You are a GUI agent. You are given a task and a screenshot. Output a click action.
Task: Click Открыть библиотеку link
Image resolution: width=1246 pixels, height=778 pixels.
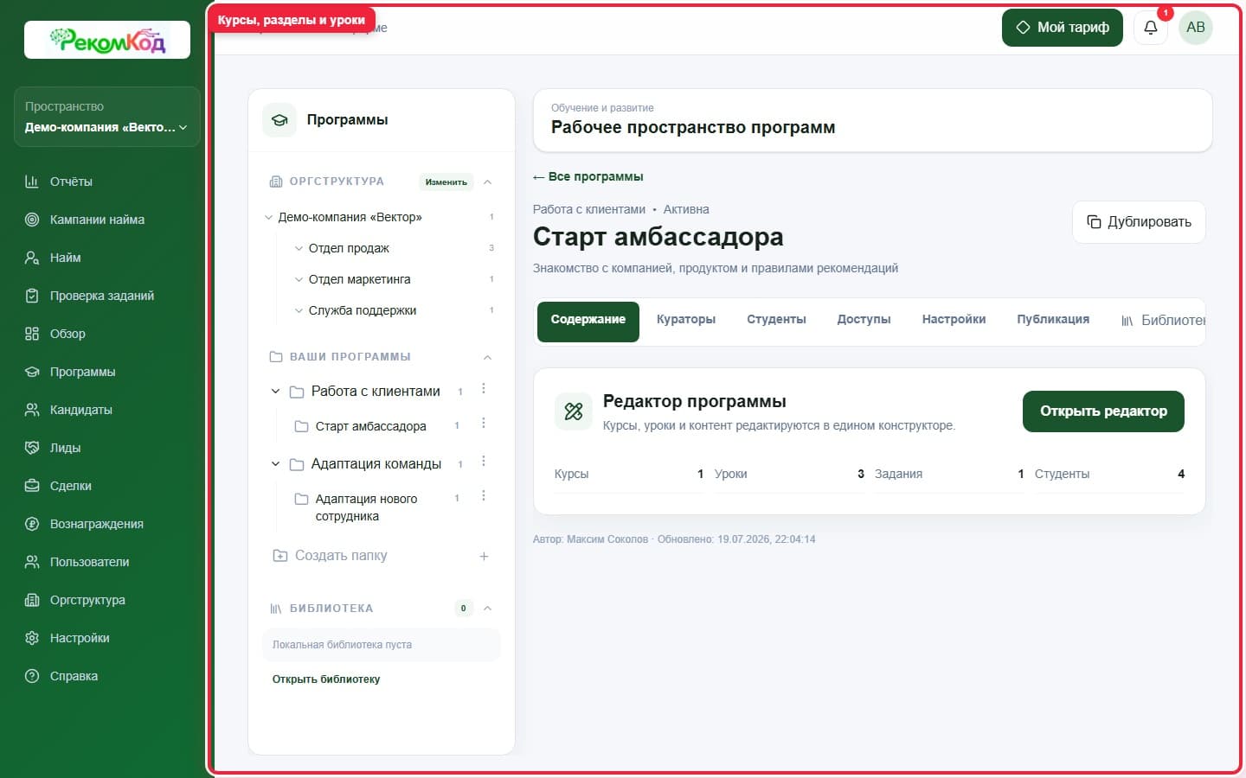(326, 679)
